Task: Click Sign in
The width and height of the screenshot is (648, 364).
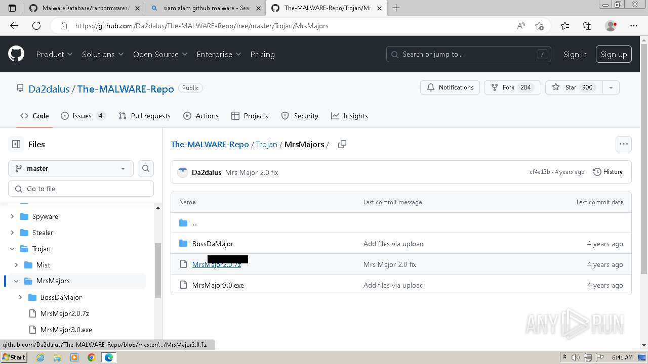Action: click(576, 54)
